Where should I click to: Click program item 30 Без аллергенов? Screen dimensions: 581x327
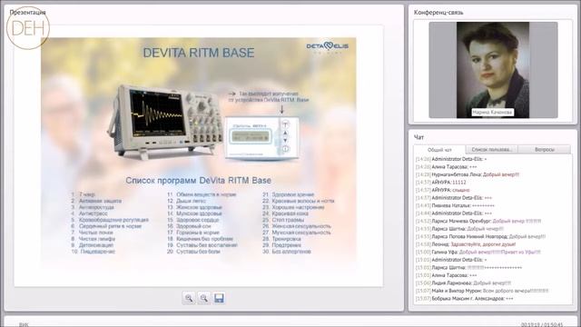pyautogui.click(x=287, y=252)
